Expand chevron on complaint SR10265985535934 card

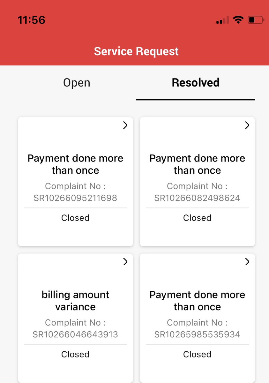click(247, 262)
